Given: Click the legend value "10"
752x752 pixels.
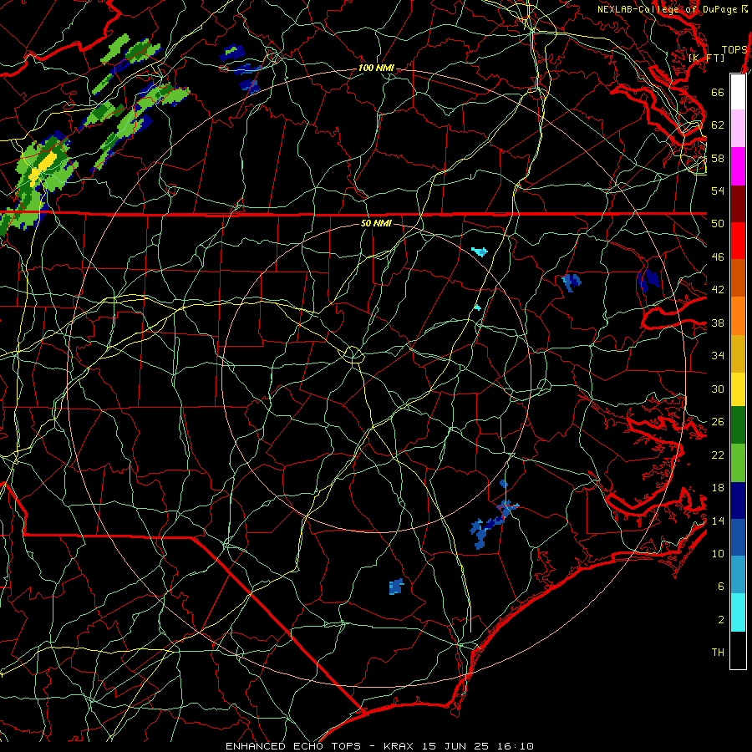Looking at the screenshot, I should click(x=718, y=553).
